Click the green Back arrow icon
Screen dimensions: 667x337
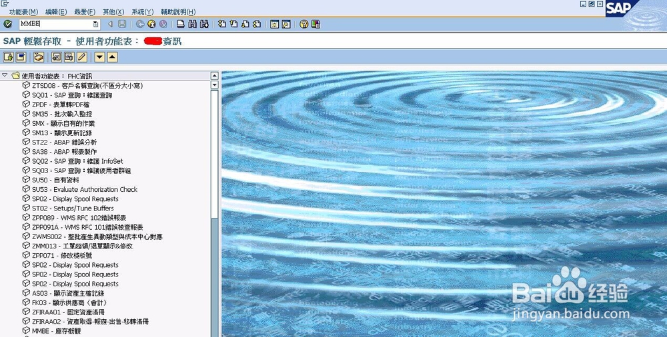140,24
